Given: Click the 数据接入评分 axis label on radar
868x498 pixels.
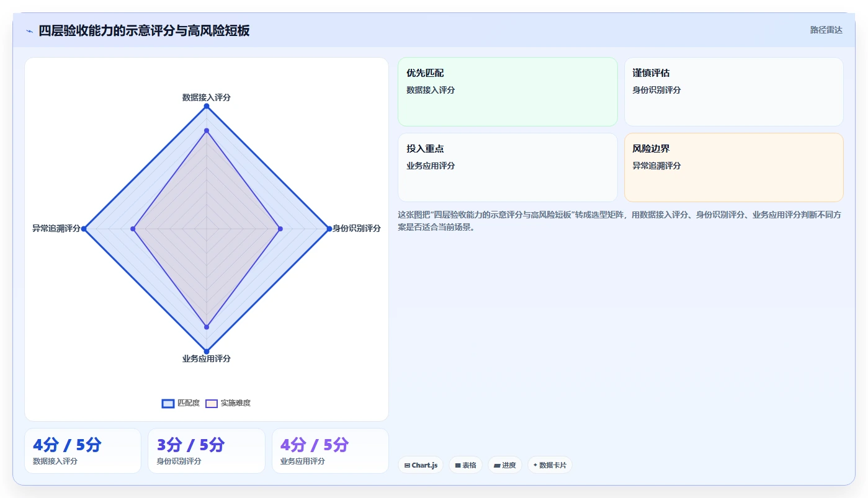Looking at the screenshot, I should (x=207, y=97).
